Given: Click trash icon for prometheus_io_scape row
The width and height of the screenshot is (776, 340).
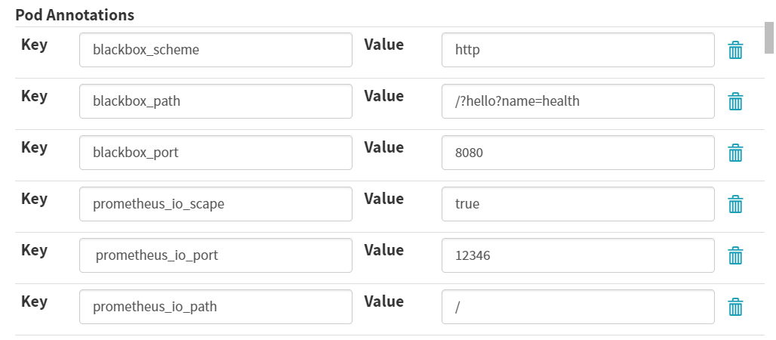Looking at the screenshot, I should 735,204.
